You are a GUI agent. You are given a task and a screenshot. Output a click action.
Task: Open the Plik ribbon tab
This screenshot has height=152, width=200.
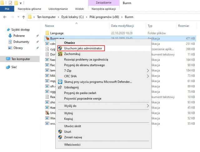[7, 9]
